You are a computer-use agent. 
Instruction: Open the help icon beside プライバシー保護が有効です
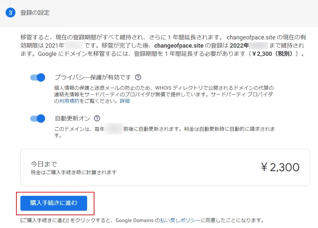[x=138, y=77]
